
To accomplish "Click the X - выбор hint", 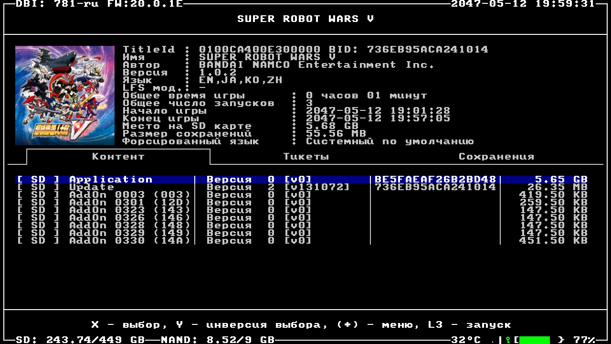I will pyautogui.click(x=126, y=325).
